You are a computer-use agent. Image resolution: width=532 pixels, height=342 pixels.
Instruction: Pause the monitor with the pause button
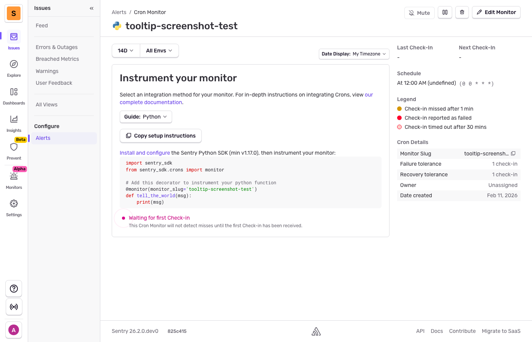445,12
